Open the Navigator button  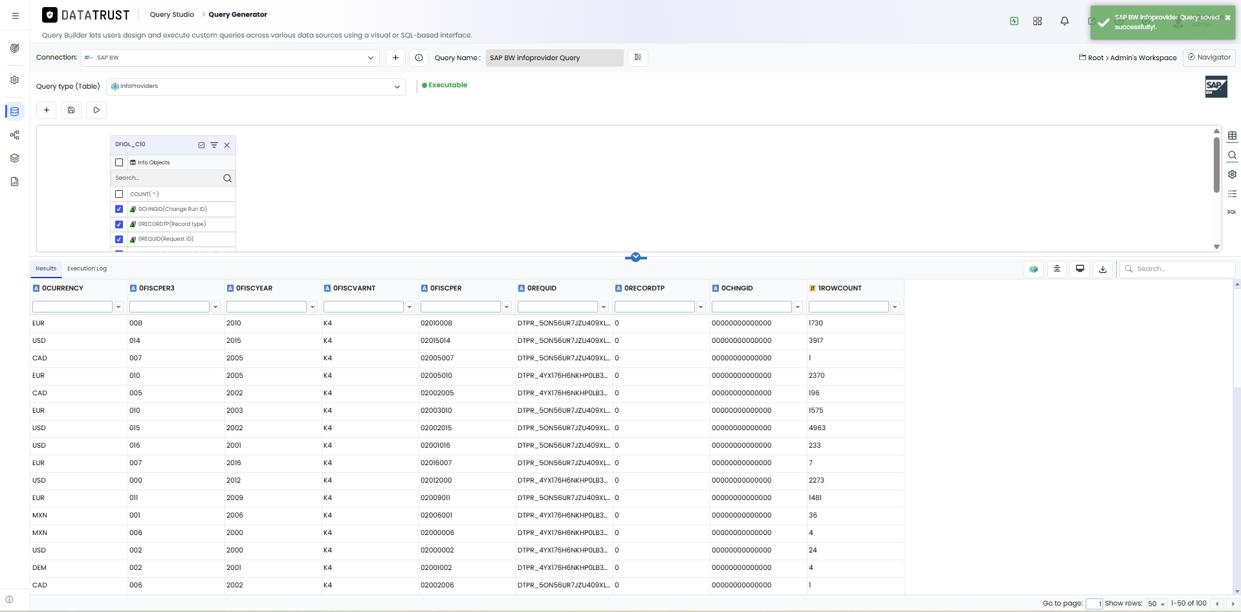pos(1209,58)
